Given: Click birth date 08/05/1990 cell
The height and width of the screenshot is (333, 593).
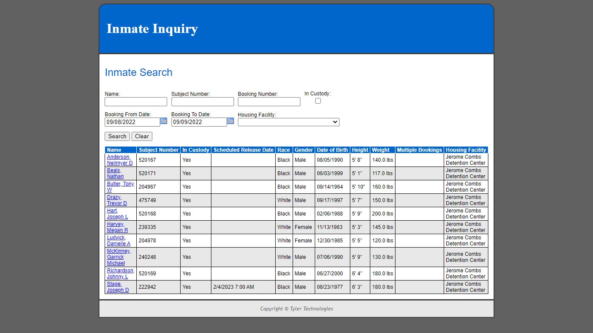Looking at the screenshot, I should [x=333, y=160].
